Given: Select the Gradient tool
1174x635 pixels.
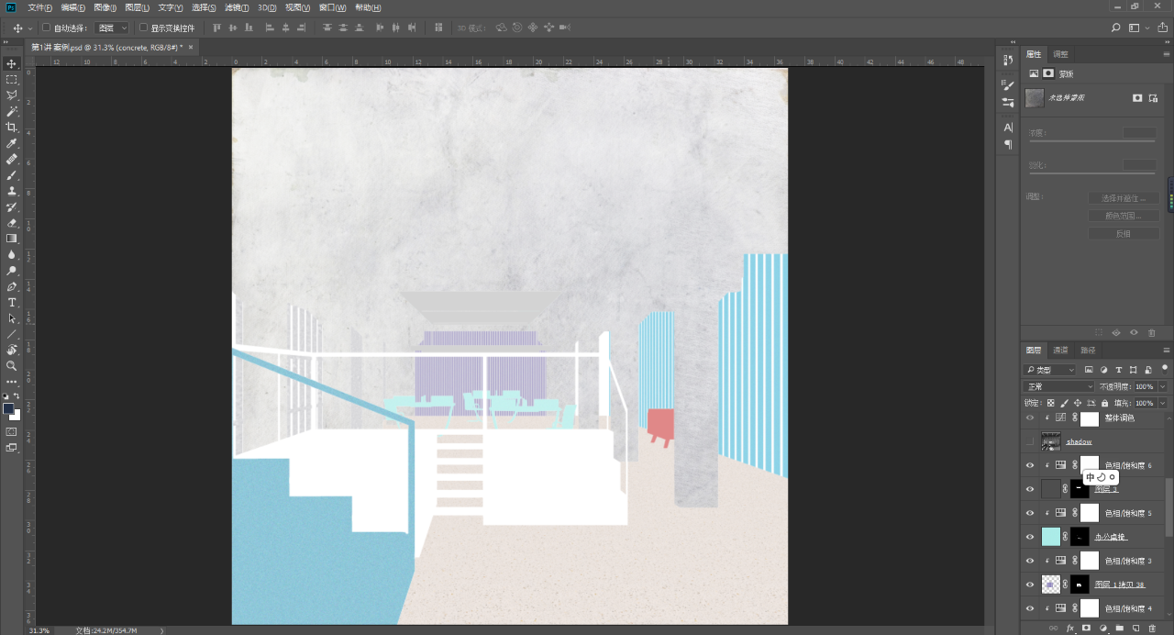Looking at the screenshot, I should (12, 239).
